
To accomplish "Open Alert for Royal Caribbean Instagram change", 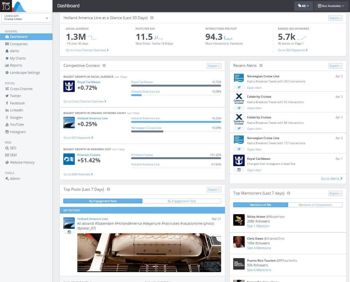I will point(254,170).
